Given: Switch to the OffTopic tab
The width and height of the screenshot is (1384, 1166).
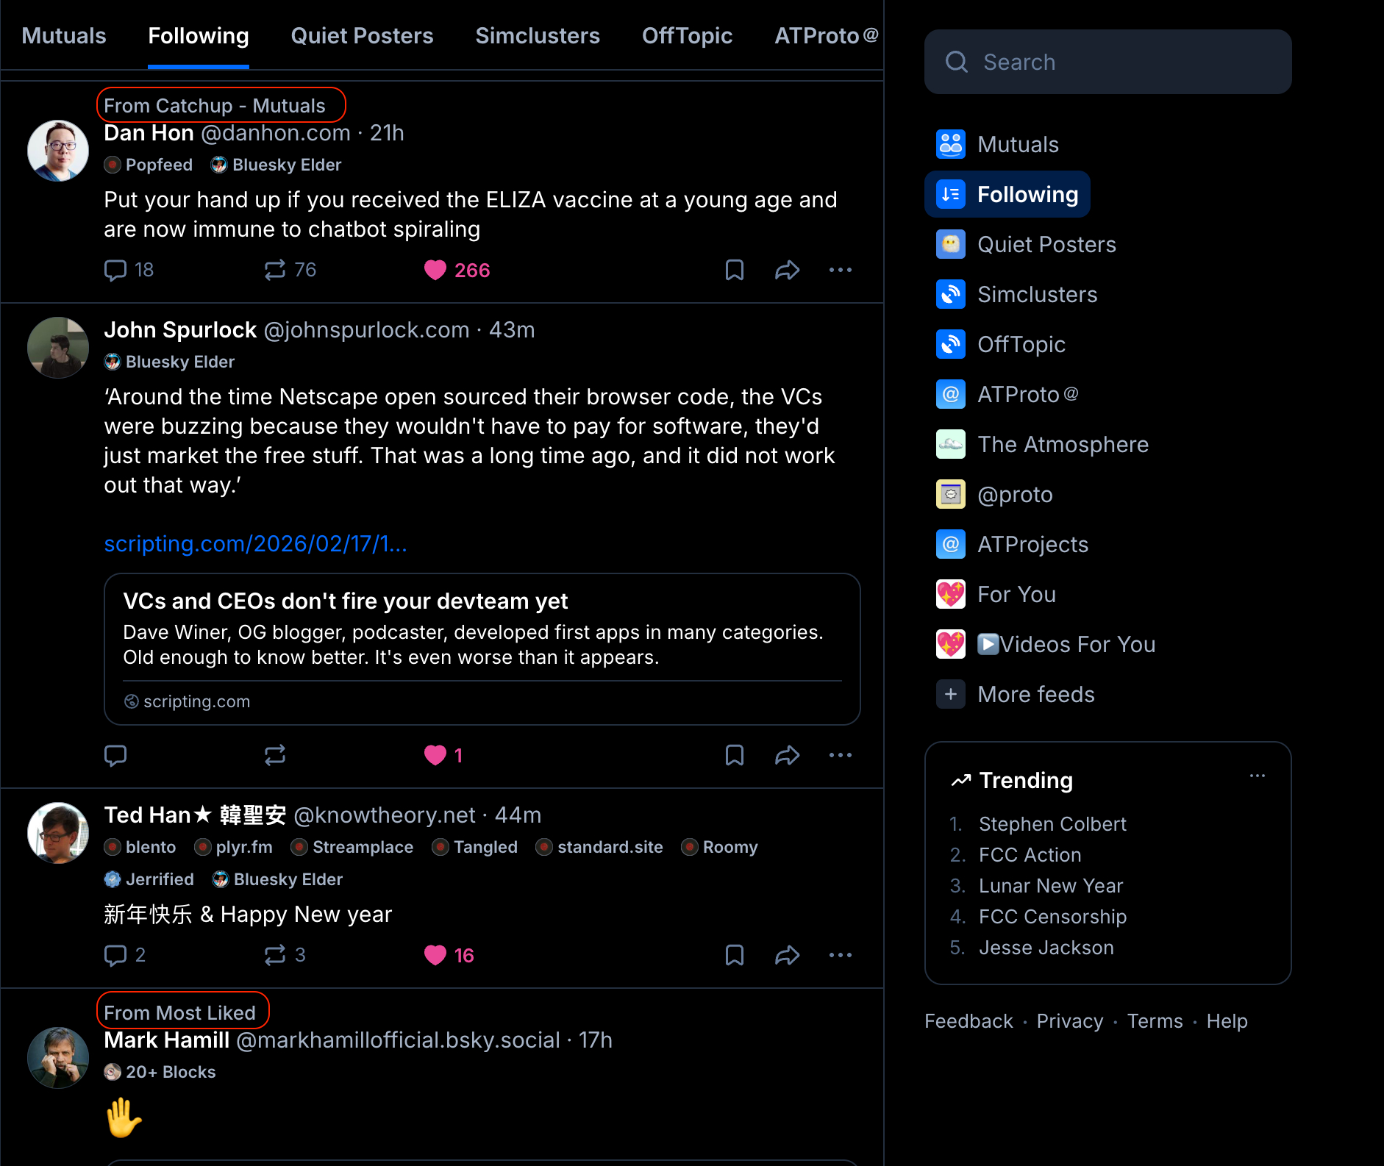Looking at the screenshot, I should click(686, 36).
